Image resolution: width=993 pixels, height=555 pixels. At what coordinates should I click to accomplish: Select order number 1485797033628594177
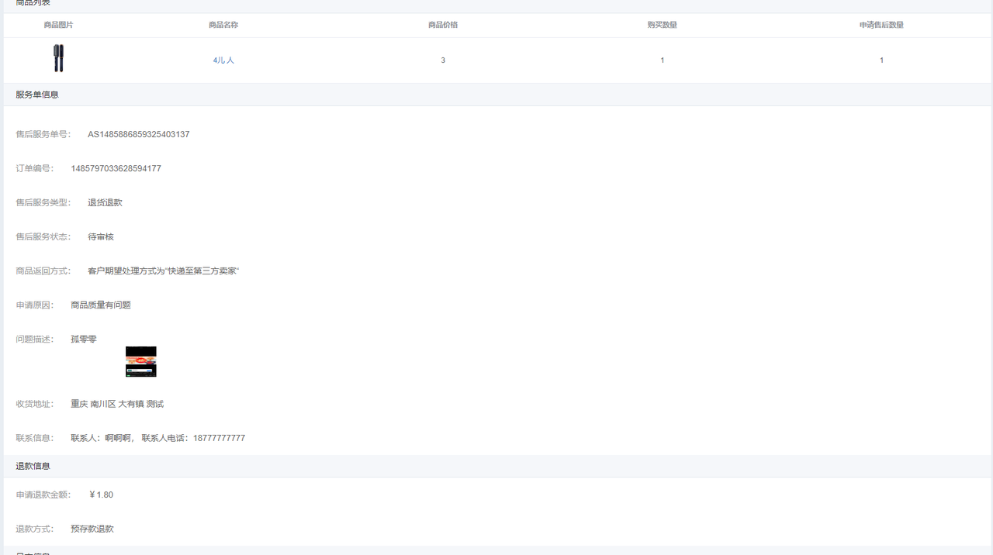click(x=116, y=169)
